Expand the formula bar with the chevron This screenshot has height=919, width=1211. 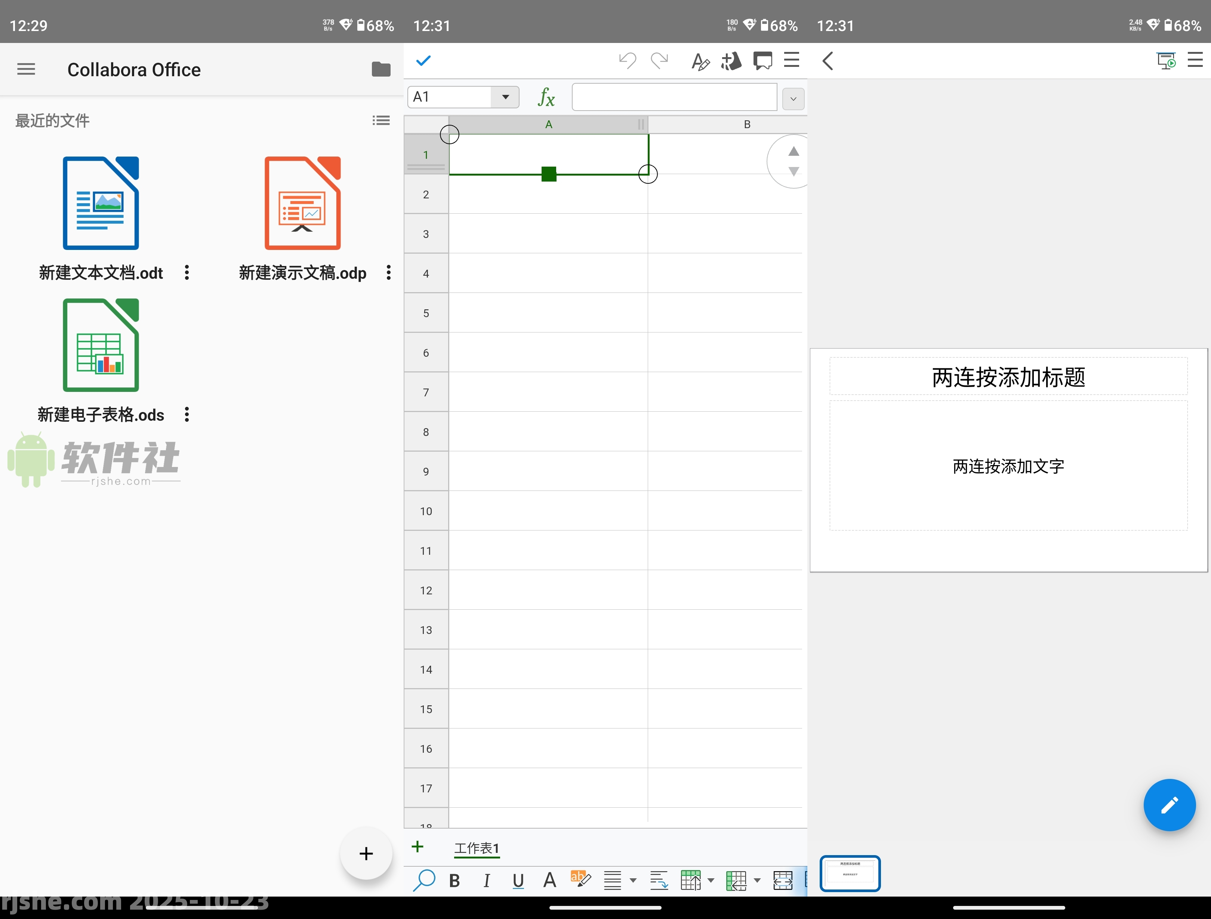tap(793, 99)
